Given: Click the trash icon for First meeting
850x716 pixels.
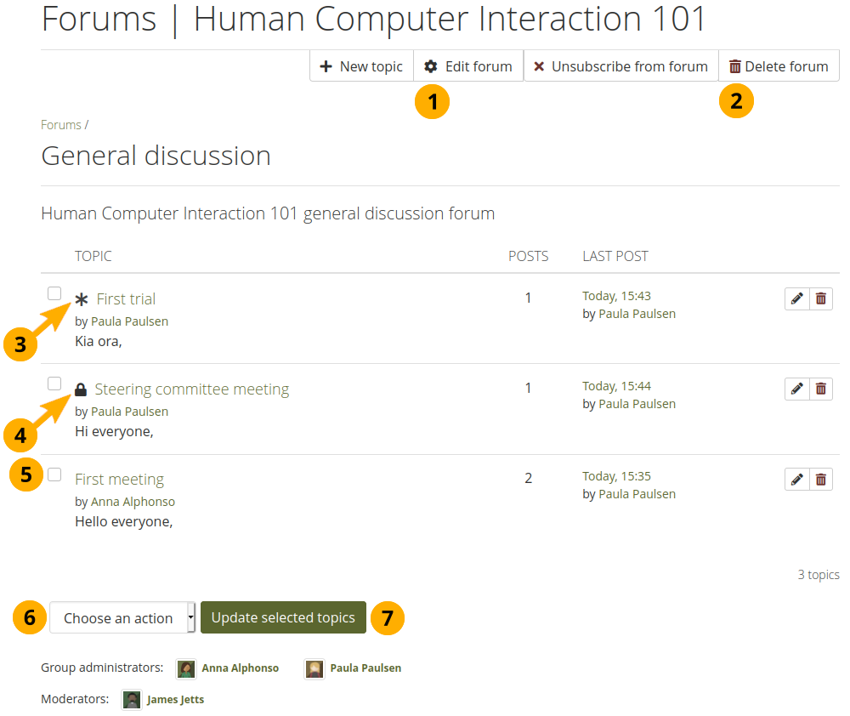Looking at the screenshot, I should coord(820,480).
